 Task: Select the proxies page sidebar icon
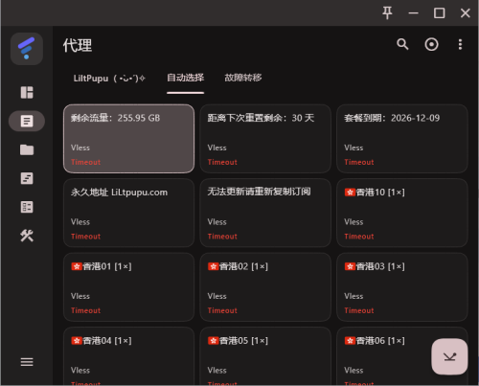[27, 121]
